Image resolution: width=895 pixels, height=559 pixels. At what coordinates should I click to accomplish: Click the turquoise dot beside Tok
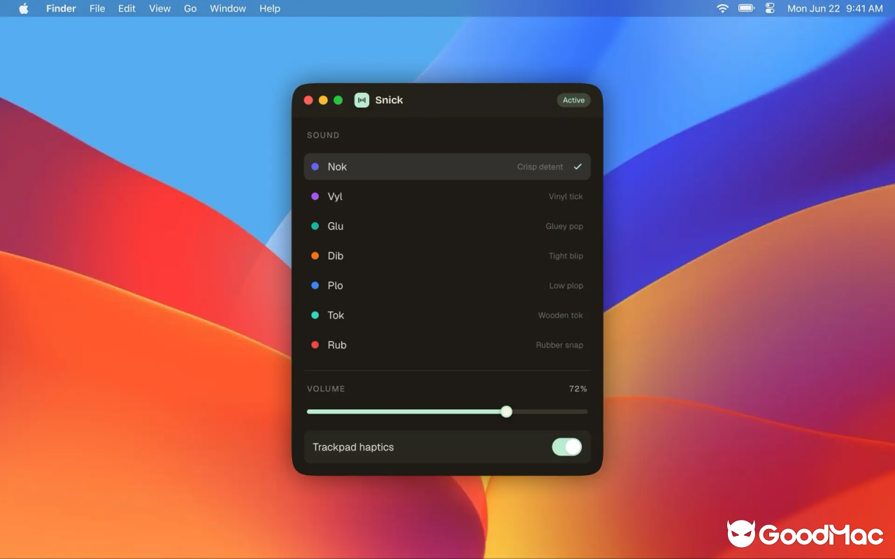click(x=315, y=315)
